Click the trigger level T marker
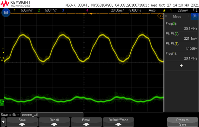 [x=3, y=51]
